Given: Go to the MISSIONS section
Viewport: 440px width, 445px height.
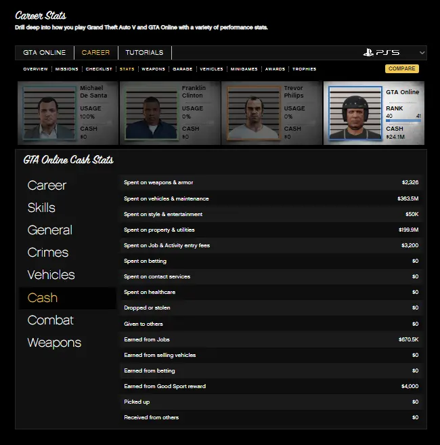Looking at the screenshot, I should (x=66, y=69).
